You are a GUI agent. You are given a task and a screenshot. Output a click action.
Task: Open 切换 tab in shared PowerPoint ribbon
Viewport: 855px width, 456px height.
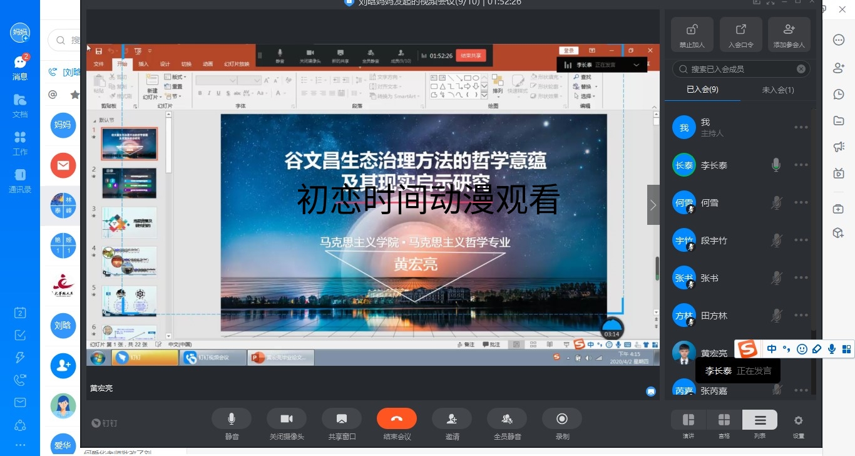186,64
